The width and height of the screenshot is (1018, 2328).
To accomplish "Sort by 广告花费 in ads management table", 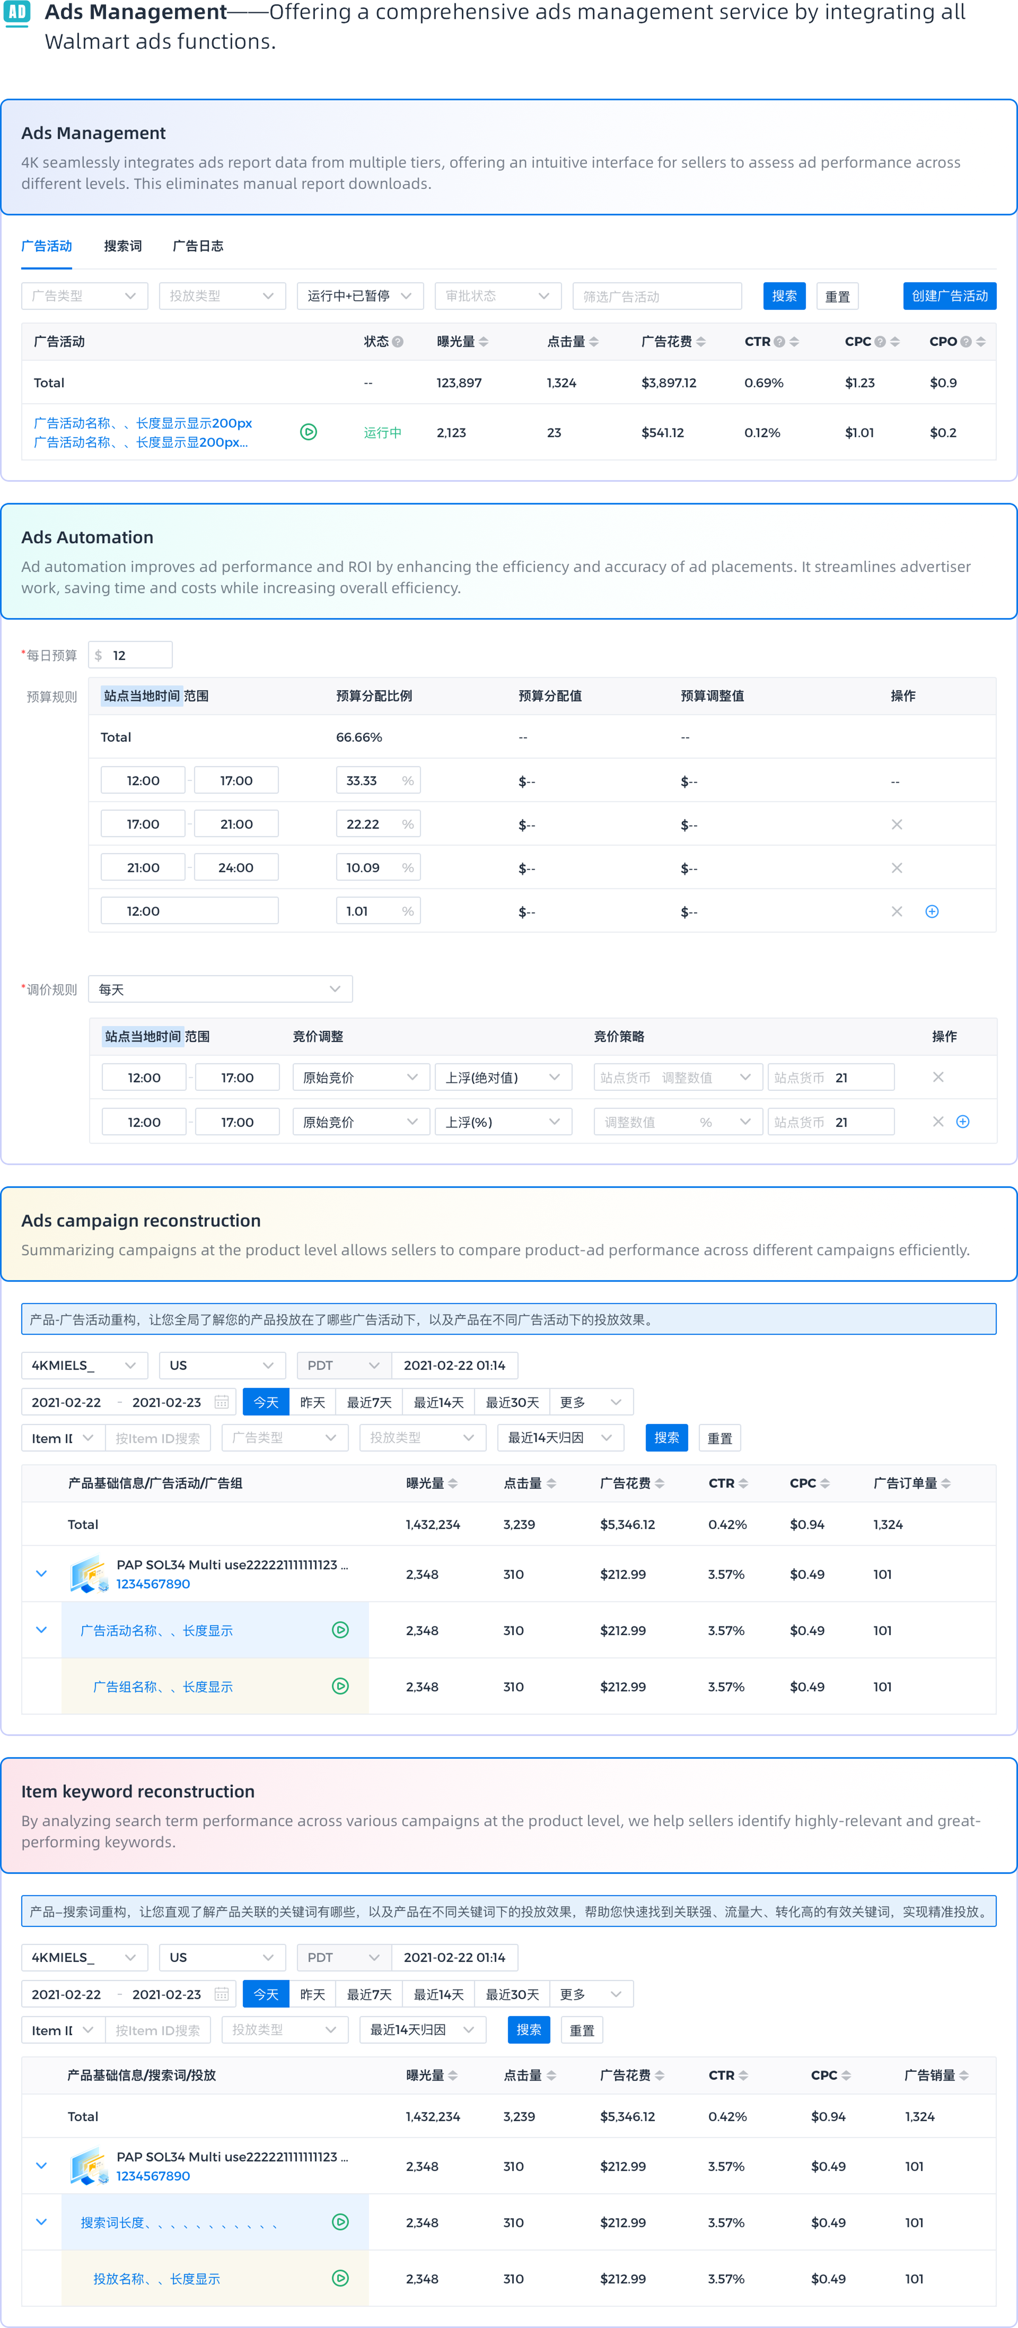I will coord(701,342).
